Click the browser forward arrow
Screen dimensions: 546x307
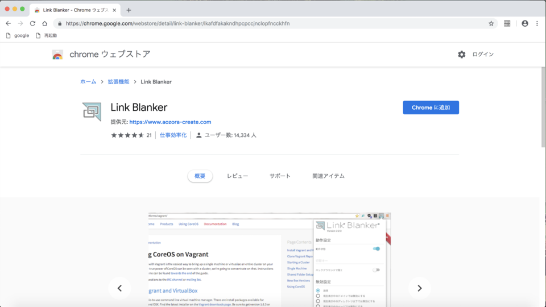pos(20,23)
